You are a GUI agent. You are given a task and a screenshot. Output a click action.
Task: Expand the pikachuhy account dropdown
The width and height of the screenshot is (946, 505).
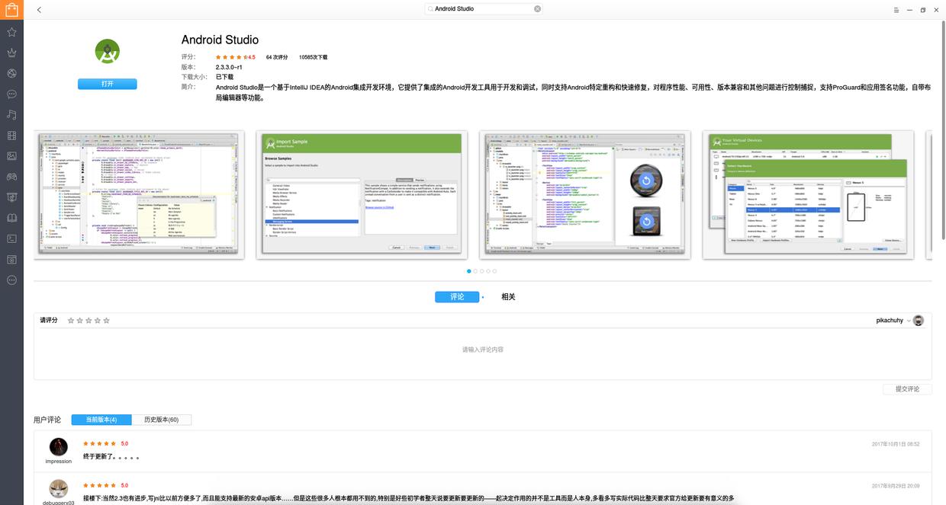click(x=908, y=321)
